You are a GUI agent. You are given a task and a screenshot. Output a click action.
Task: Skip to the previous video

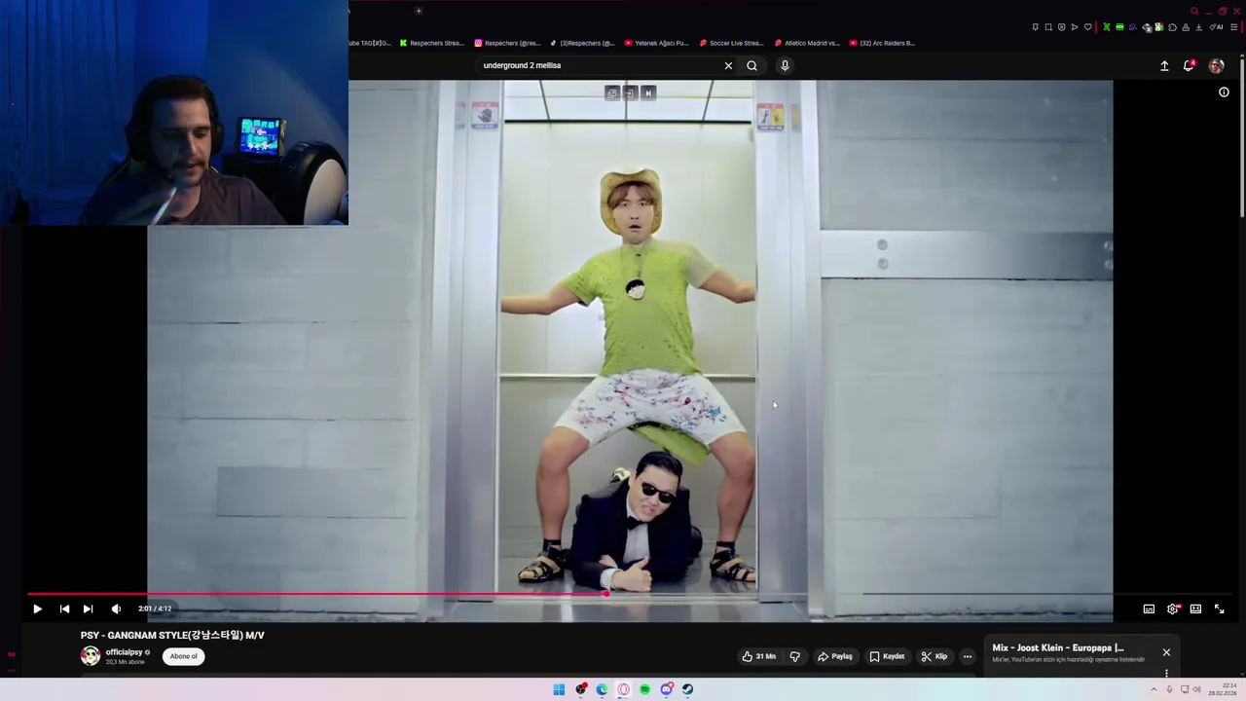(x=64, y=609)
